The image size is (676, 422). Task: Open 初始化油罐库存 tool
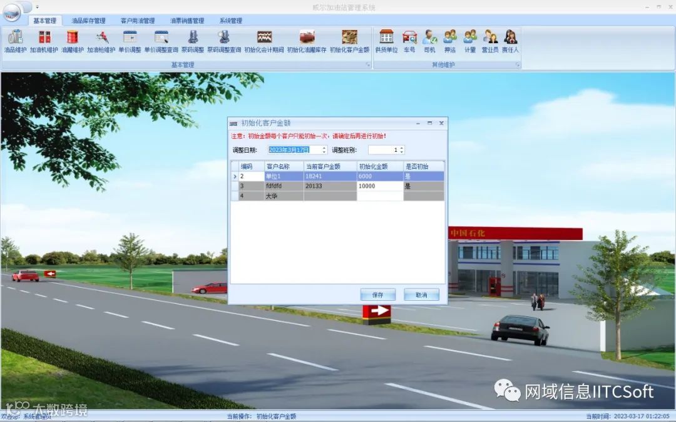coord(307,41)
